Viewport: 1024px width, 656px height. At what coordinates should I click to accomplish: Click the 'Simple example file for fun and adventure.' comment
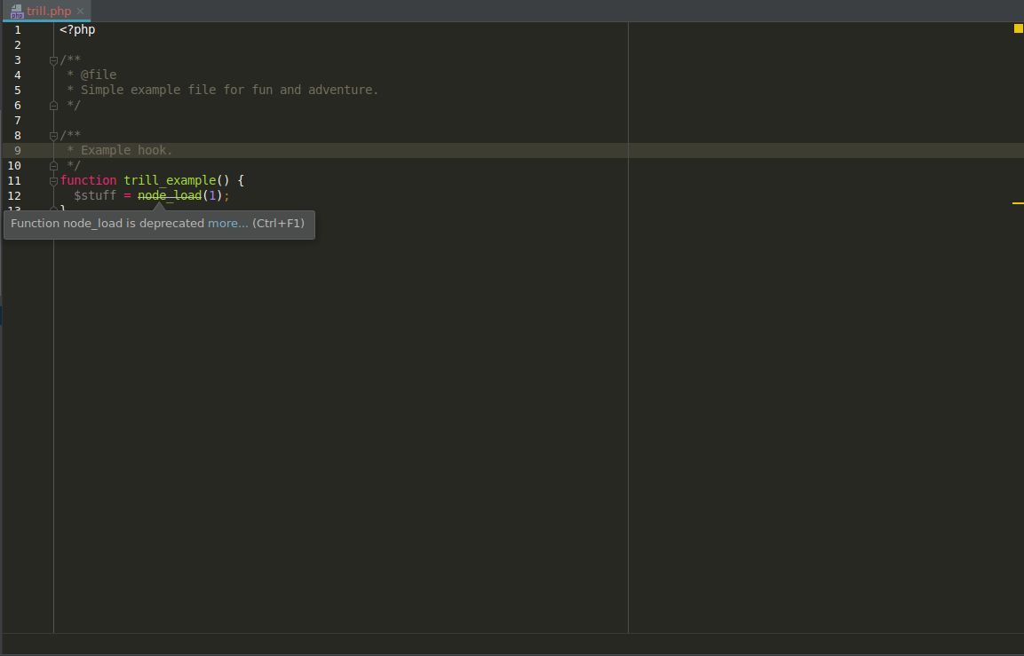tap(229, 90)
